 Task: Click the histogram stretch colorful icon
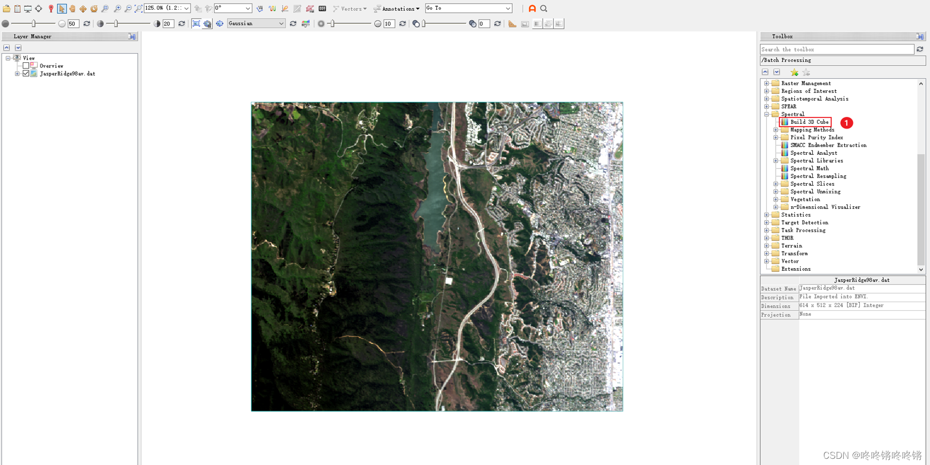pos(306,24)
